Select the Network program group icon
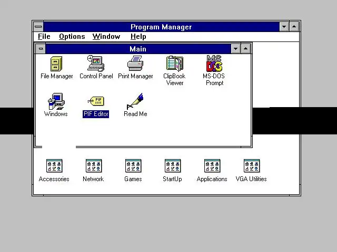The height and width of the screenshot is (252, 337). [x=94, y=166]
